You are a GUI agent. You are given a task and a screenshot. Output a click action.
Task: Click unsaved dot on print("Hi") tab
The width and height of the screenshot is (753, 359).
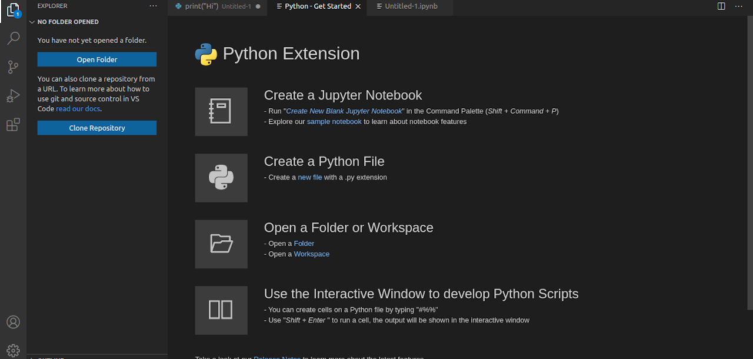pyautogui.click(x=258, y=6)
